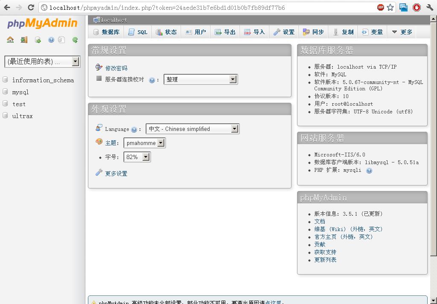
Task: Open the 更新列表 link
Action: (x=325, y=260)
